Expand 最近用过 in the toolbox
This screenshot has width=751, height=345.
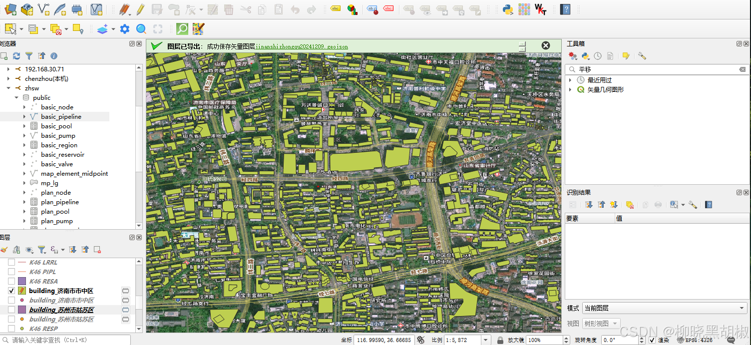tap(570, 80)
